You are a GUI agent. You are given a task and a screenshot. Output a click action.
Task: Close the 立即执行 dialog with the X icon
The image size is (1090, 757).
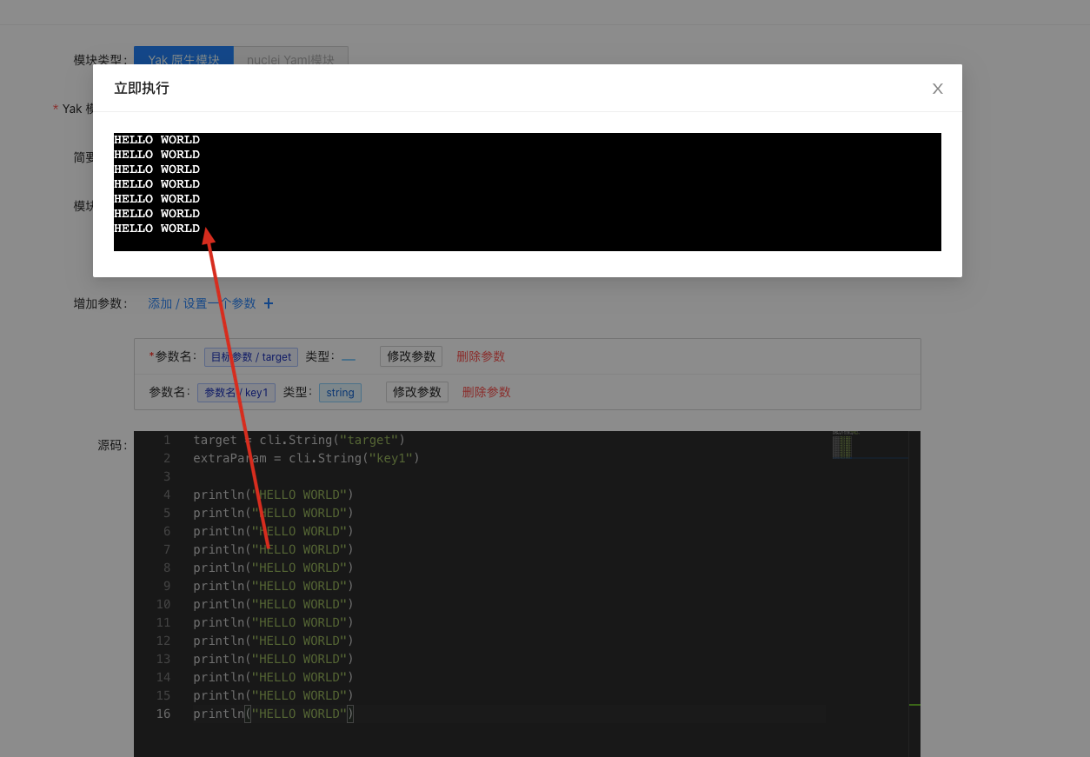point(937,89)
